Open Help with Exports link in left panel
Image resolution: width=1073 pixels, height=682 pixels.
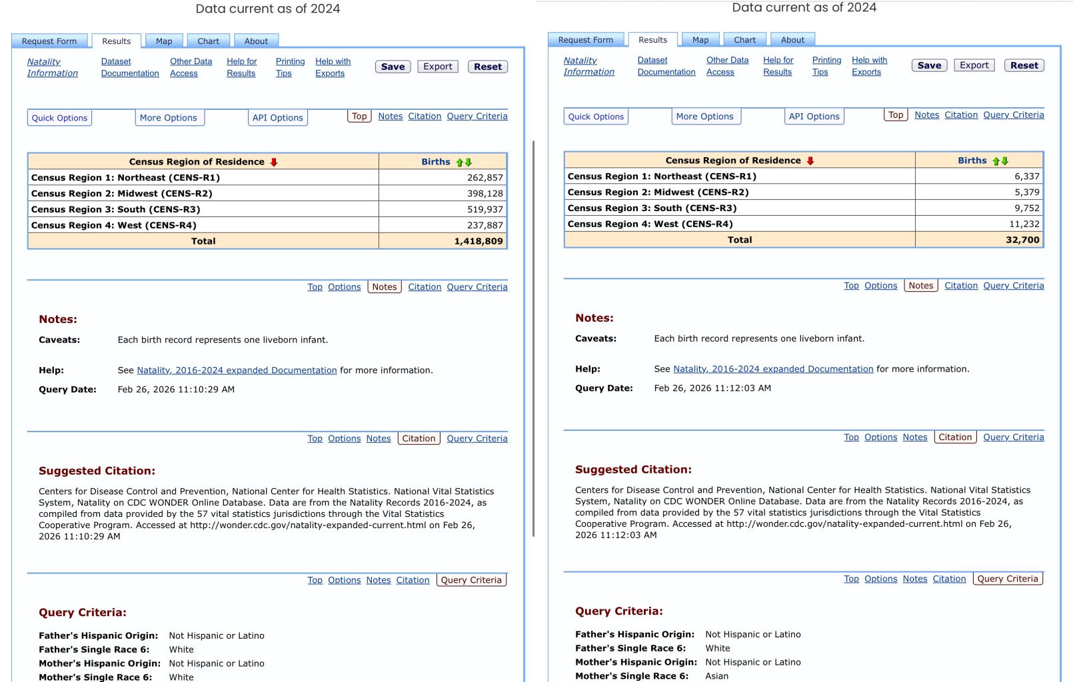[x=333, y=67]
